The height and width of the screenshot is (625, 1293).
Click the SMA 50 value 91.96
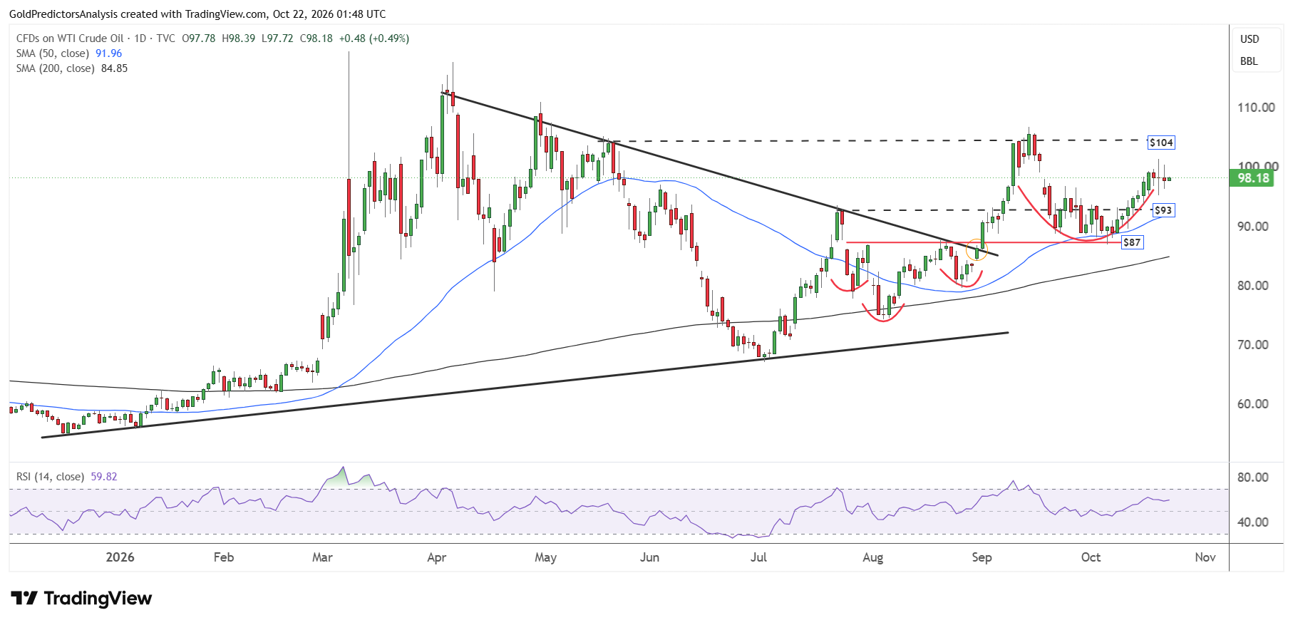pyautogui.click(x=109, y=53)
